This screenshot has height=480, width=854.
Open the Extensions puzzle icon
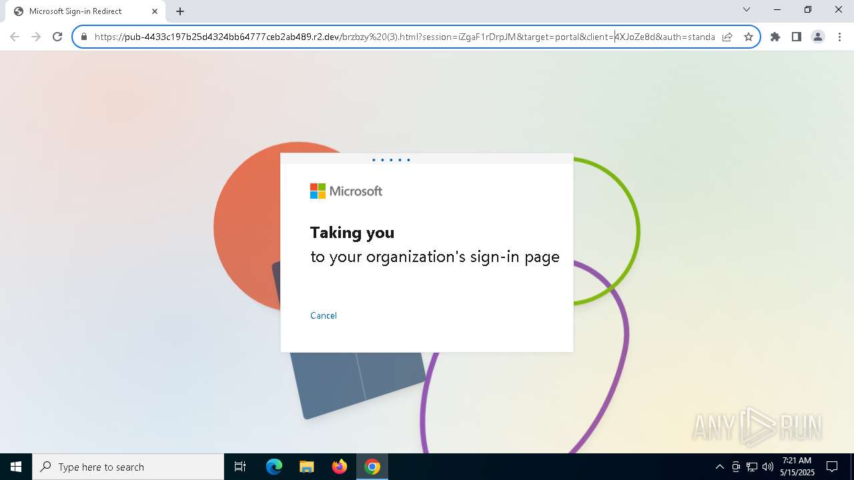(775, 37)
